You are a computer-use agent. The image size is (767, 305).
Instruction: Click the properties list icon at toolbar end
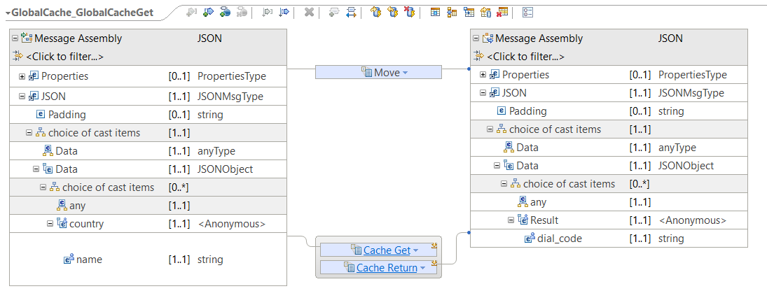coord(528,12)
